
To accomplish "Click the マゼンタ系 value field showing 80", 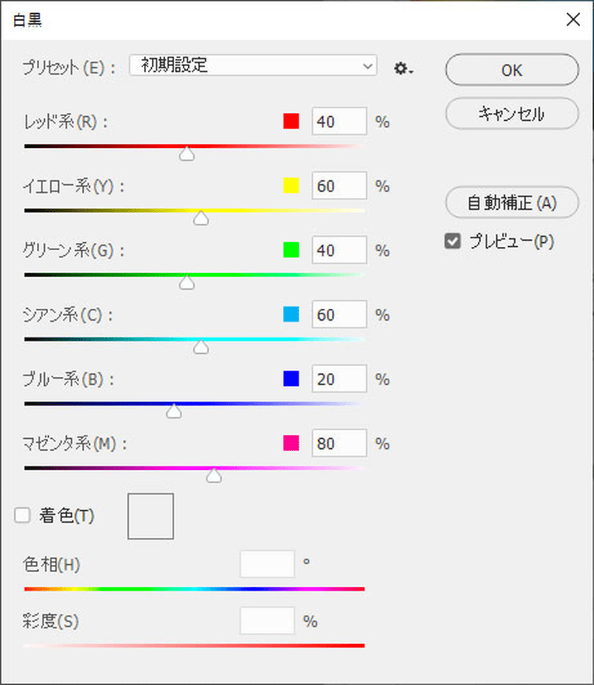I will pyautogui.click(x=339, y=443).
